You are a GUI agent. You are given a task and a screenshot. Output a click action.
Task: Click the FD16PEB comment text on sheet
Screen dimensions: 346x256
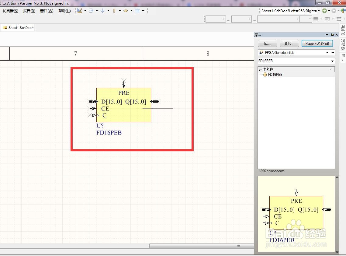click(109, 132)
